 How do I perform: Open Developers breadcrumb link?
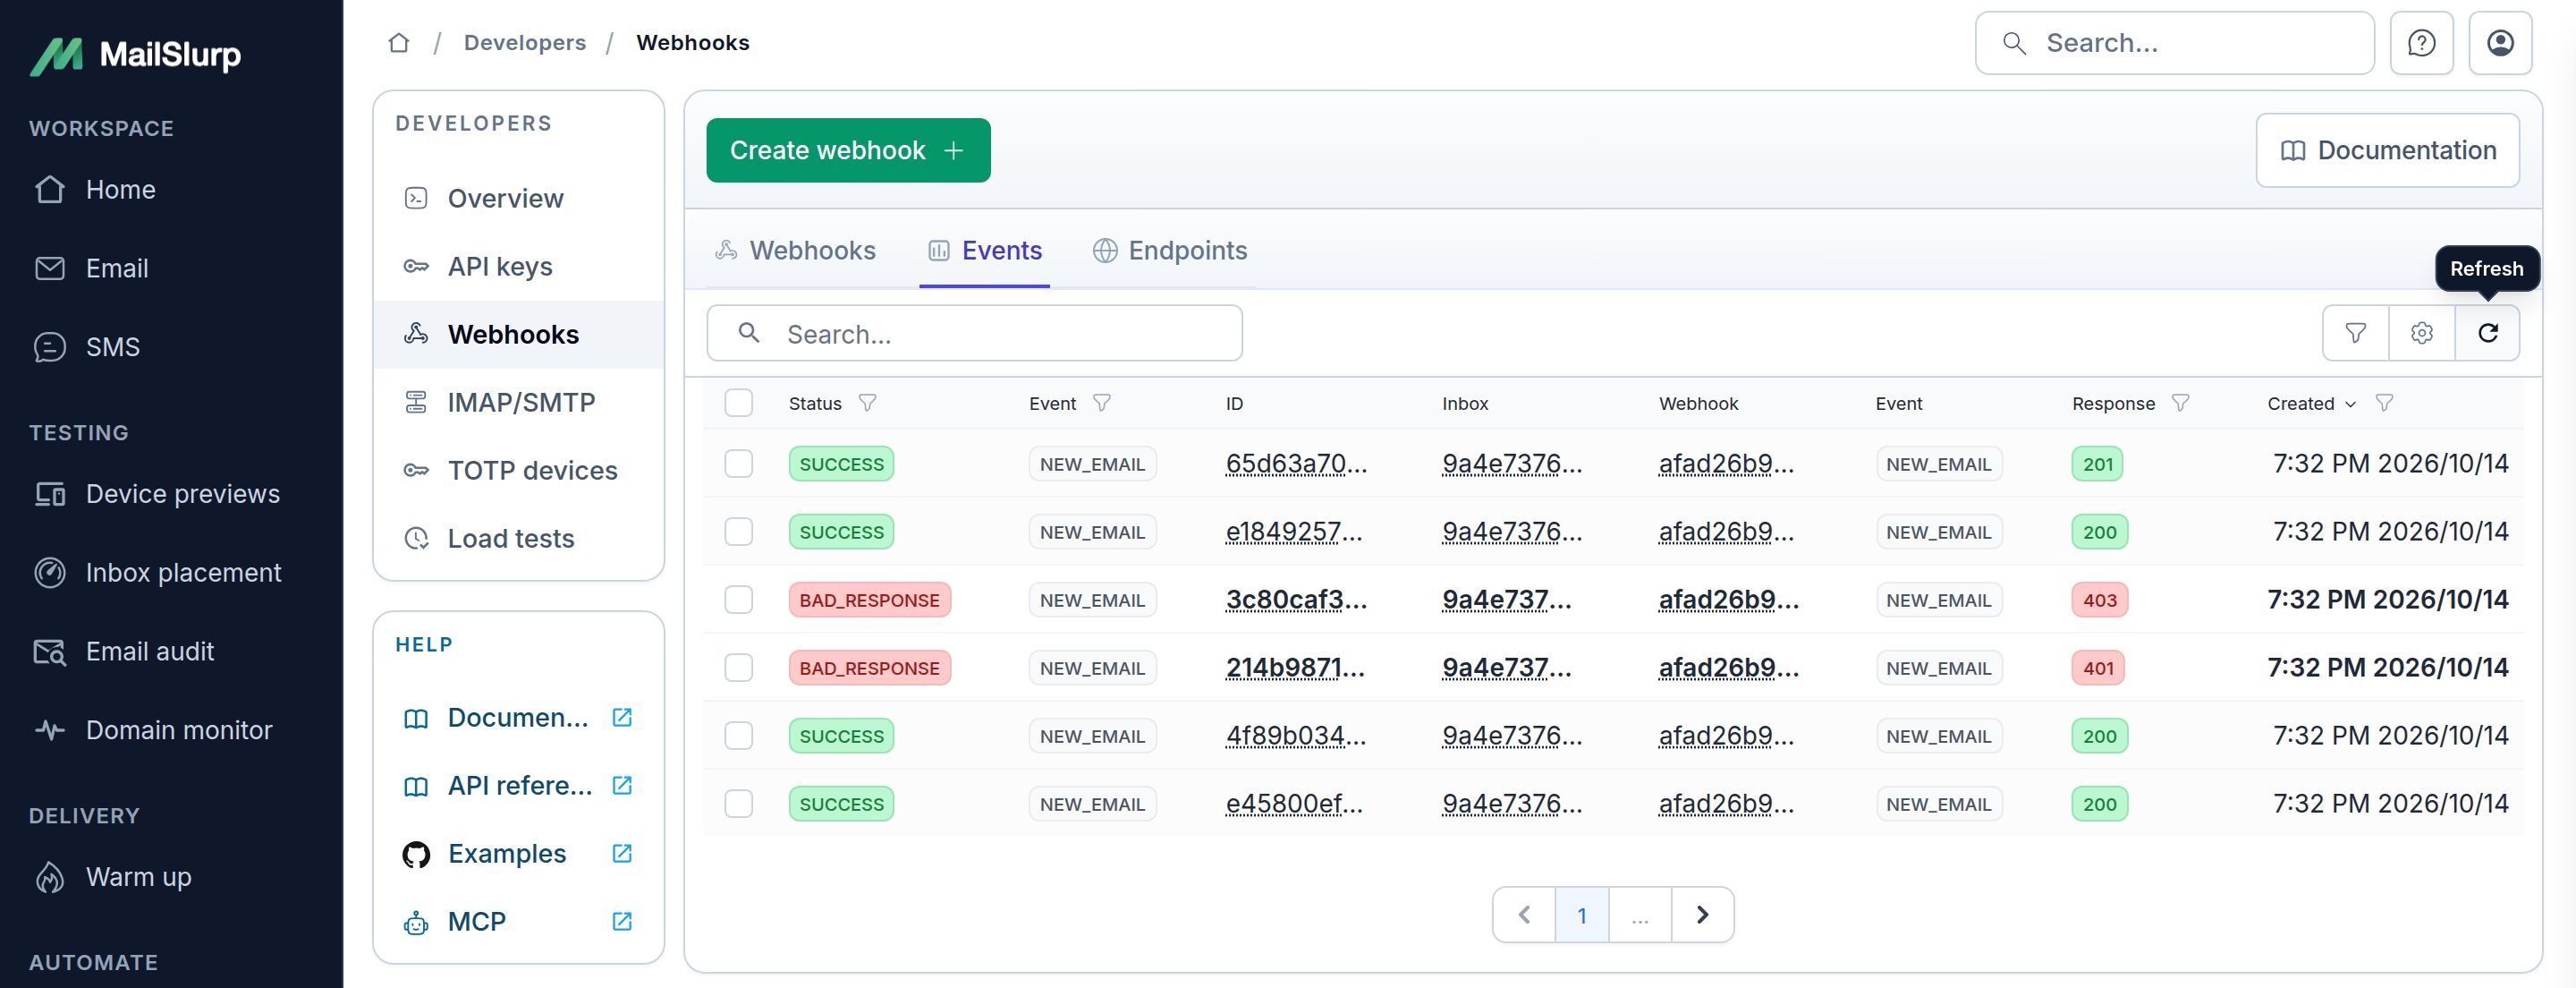(525, 43)
